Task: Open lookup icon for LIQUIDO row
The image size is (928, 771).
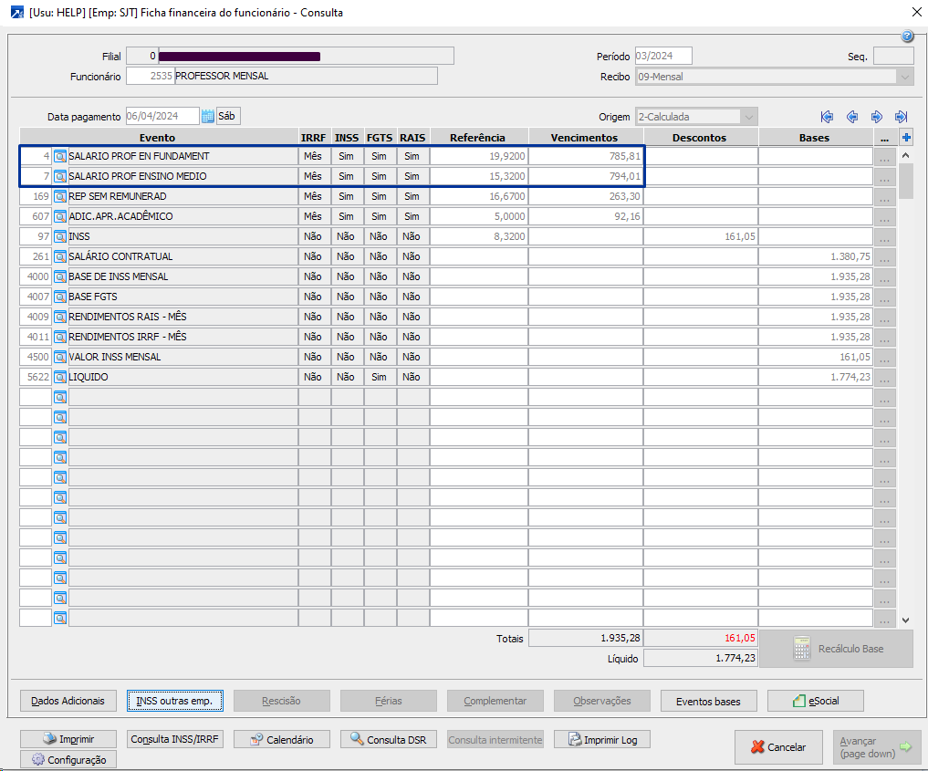Action: coord(60,377)
